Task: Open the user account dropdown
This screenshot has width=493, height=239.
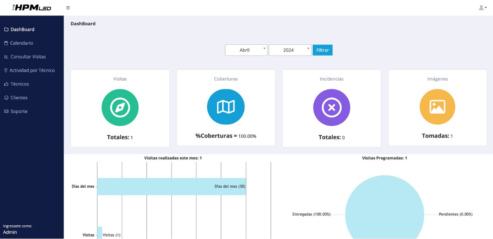Action: click(x=483, y=8)
